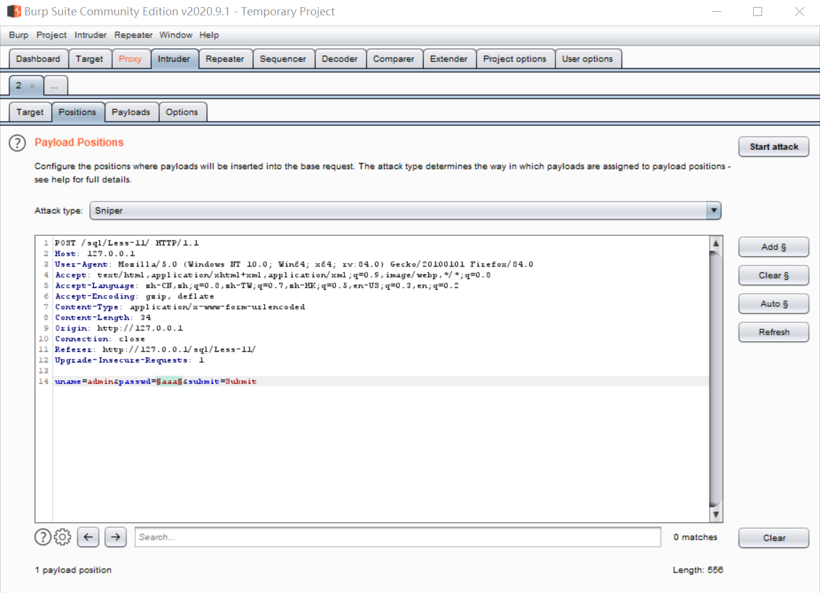Switch to the Extender tab
This screenshot has height=593, width=820.
(x=449, y=59)
